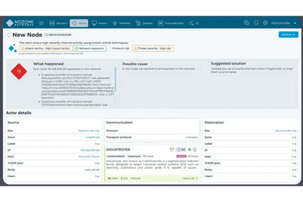
Task: Go to the Queries page
Action: tap(144, 23)
